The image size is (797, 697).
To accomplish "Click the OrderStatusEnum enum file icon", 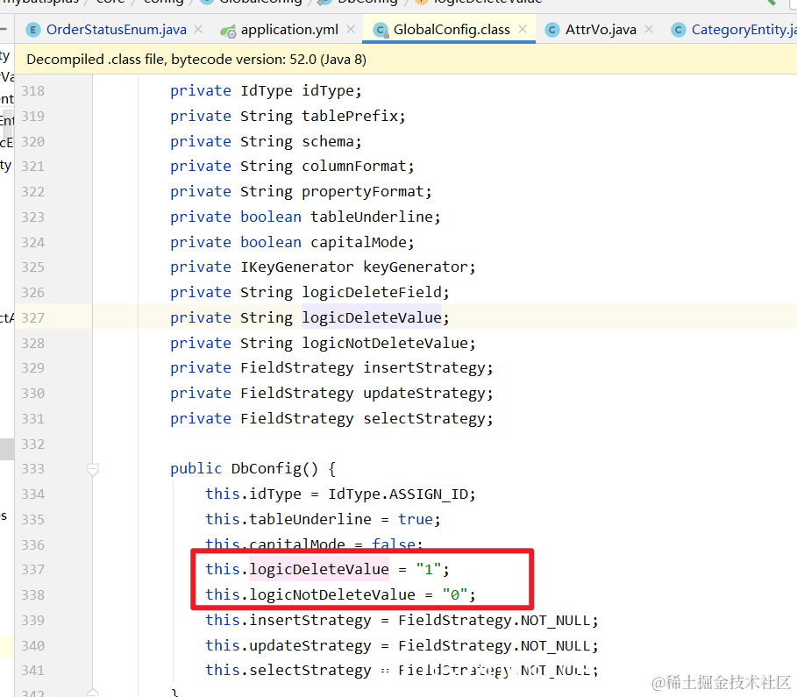I will click(x=33, y=30).
